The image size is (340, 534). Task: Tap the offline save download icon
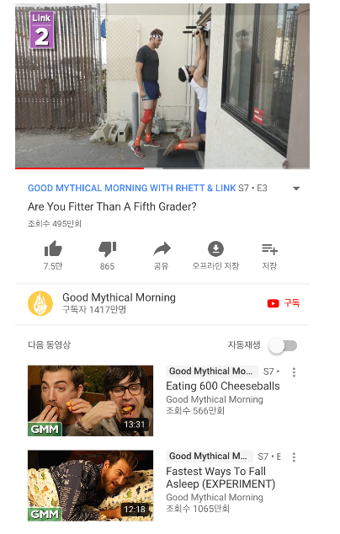point(215,248)
